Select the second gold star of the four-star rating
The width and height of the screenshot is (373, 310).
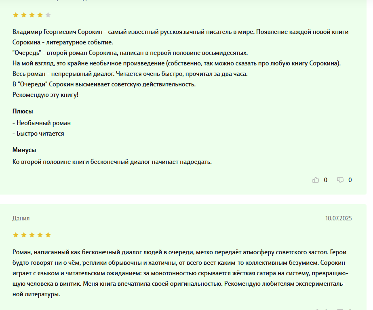click(x=24, y=15)
